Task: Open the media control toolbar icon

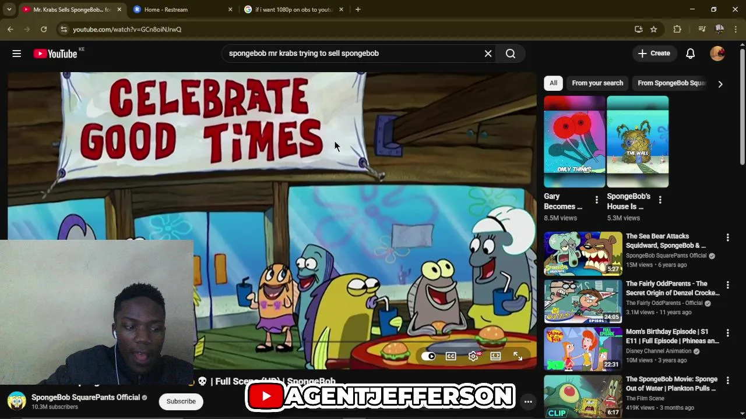Action: pos(702,29)
